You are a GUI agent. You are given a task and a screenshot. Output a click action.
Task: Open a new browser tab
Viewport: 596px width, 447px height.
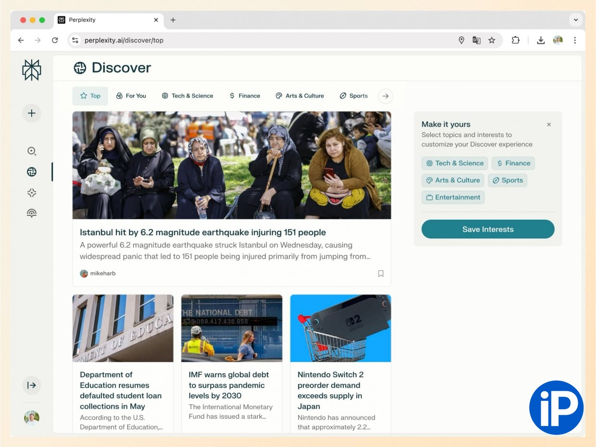coord(173,20)
